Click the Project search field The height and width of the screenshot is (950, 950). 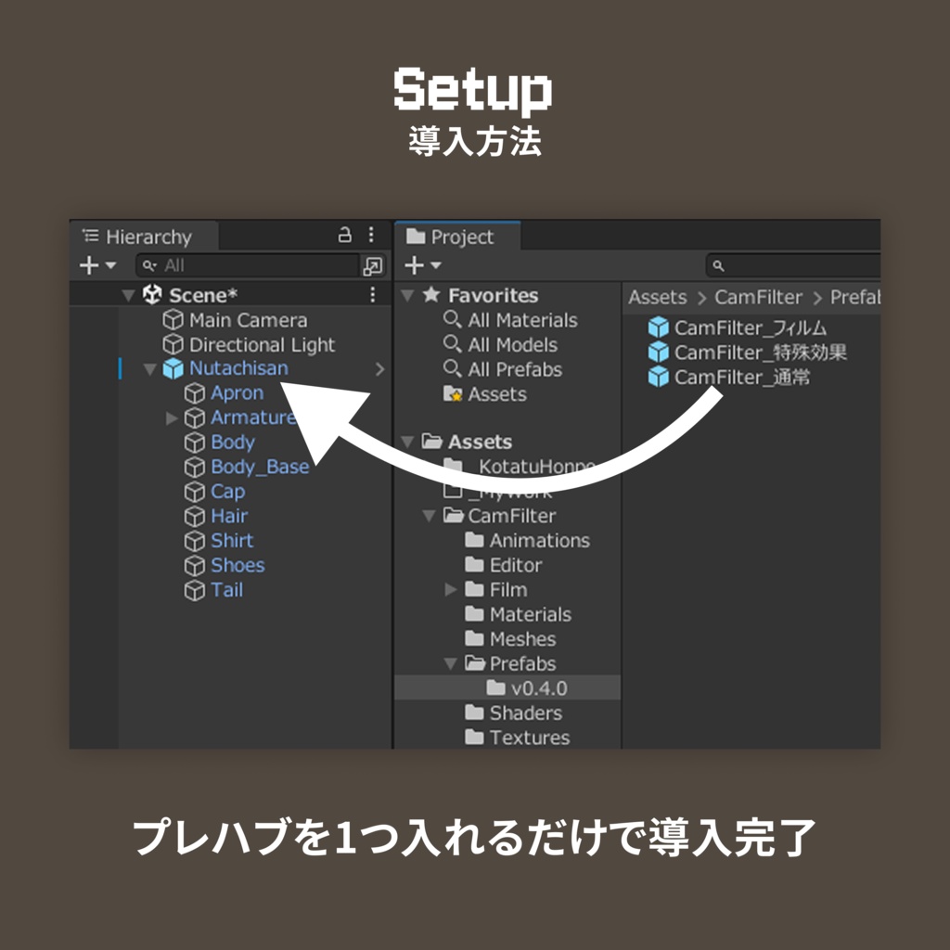coord(794,265)
